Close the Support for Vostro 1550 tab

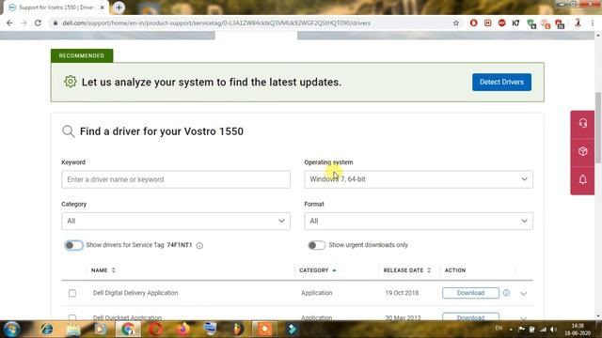103,8
